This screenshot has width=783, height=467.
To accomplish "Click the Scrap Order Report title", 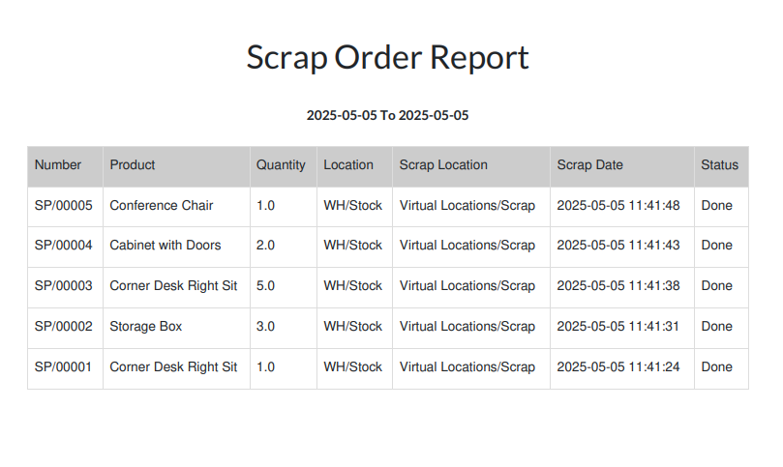I will coord(387,57).
